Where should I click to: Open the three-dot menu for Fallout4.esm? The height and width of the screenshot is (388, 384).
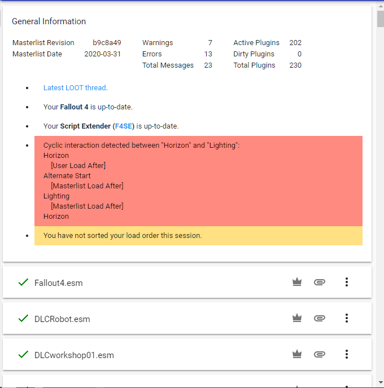347,282
